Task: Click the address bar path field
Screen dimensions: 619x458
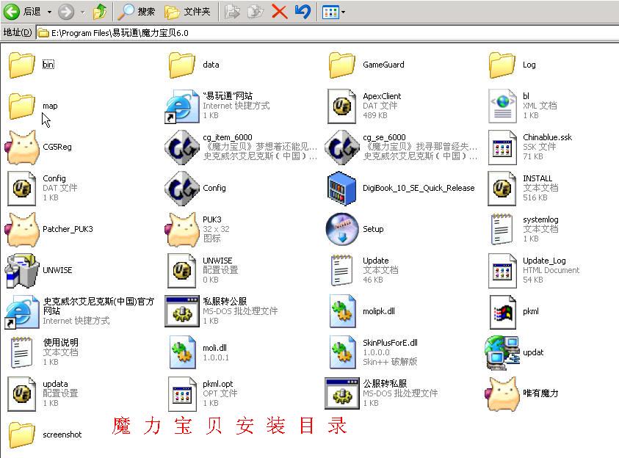Action: [327, 33]
